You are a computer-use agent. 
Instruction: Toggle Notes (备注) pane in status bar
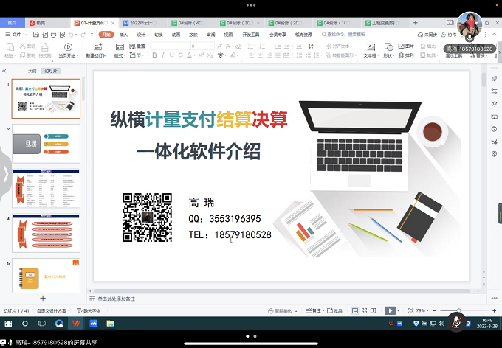coord(314,310)
